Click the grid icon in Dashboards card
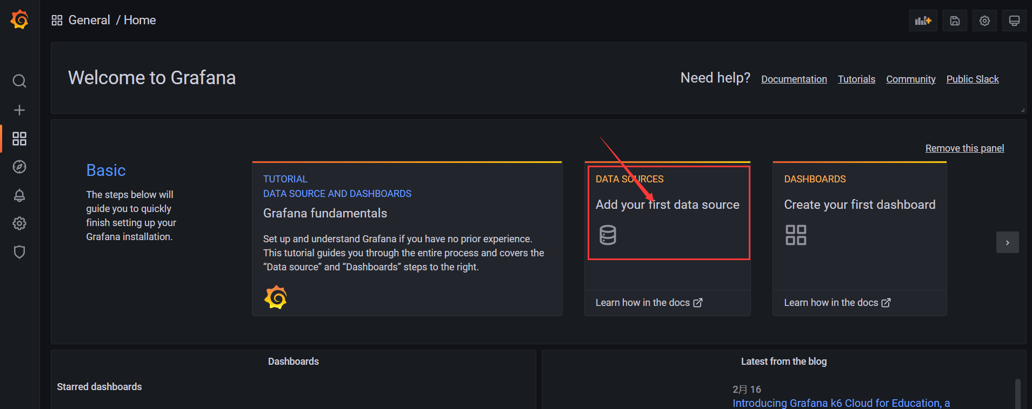 pos(796,235)
